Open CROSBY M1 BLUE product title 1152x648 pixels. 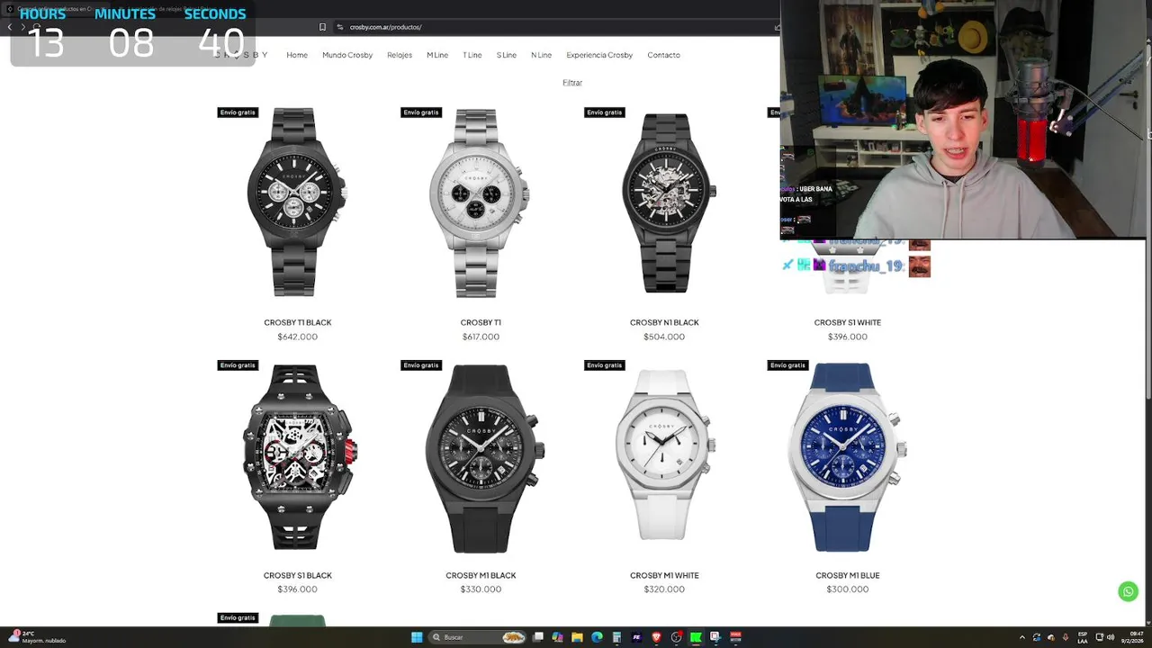848,575
